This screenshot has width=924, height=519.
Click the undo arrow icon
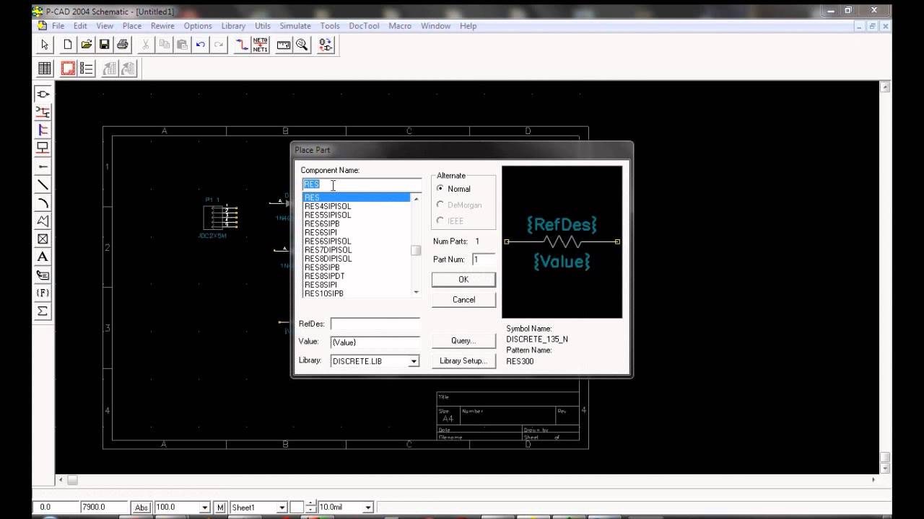(x=200, y=45)
